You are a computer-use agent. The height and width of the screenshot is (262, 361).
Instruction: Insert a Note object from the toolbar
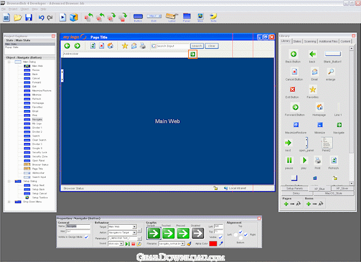pos(214,17)
